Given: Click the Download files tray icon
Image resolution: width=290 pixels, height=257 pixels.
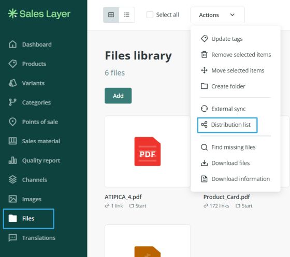Looking at the screenshot, I should [204, 163].
